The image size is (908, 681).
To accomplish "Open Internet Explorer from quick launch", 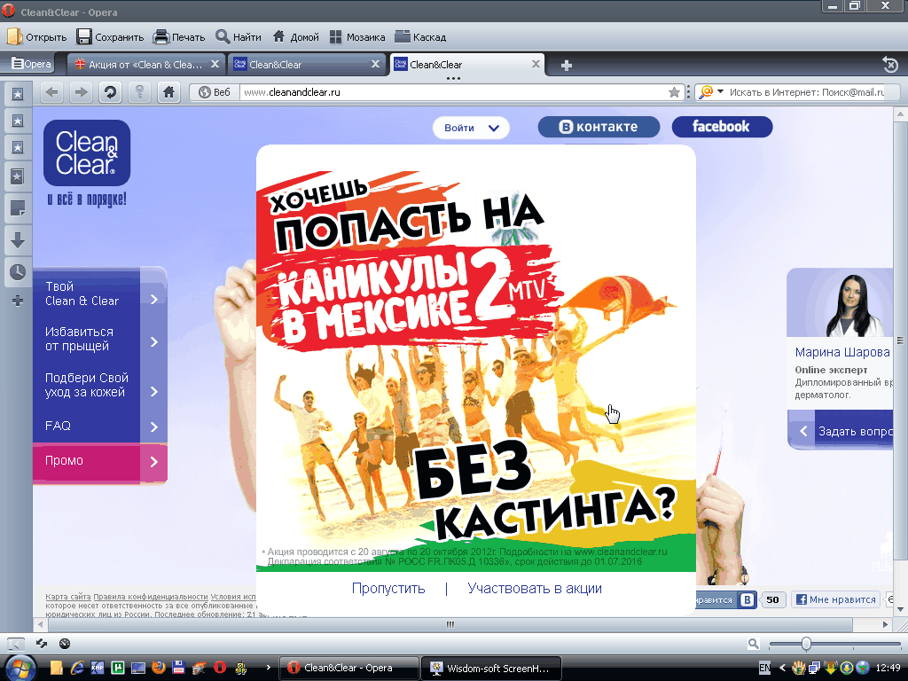I will 77,668.
